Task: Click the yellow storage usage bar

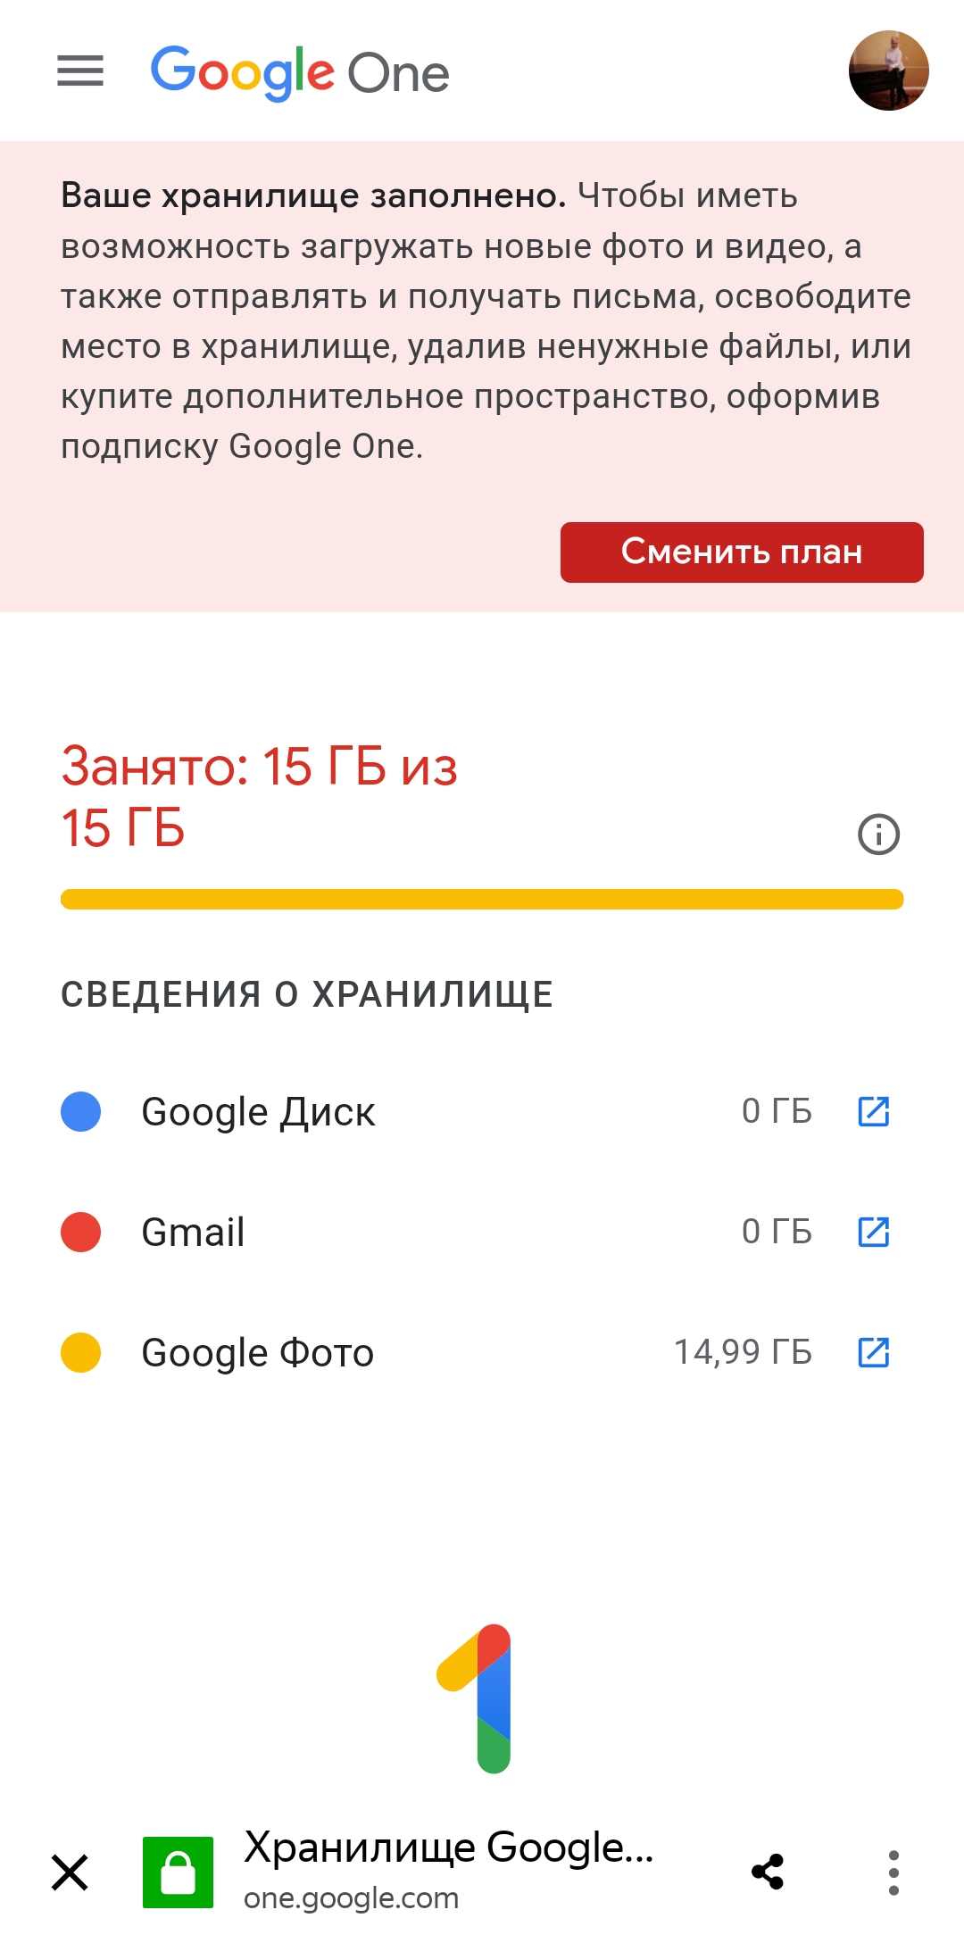Action: [482, 899]
